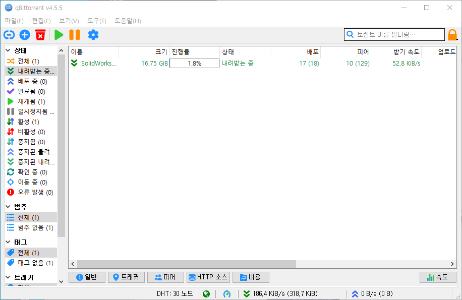Sort by the 받기 속도 column header
Image resolution: width=462 pixels, height=300 pixels.
click(x=396, y=52)
